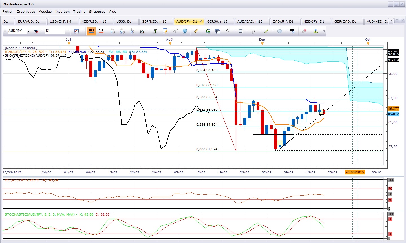
Task: Select the ruler measurement tool
Action: [x=197, y=31]
